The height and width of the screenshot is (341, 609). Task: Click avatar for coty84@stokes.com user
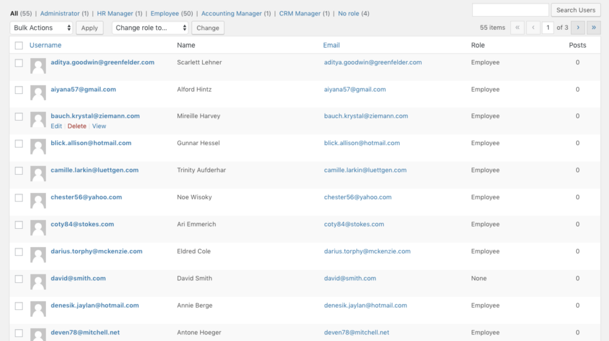[x=38, y=228]
